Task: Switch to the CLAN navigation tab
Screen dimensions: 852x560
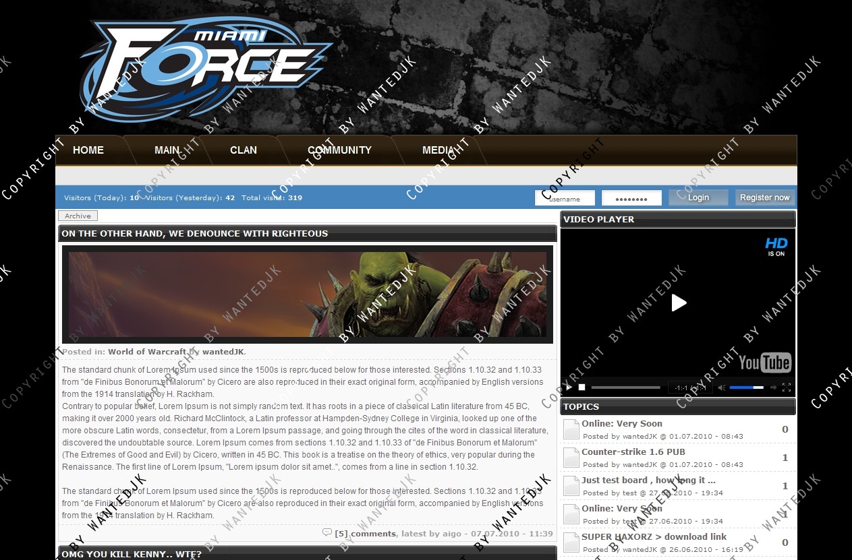Action: [243, 150]
